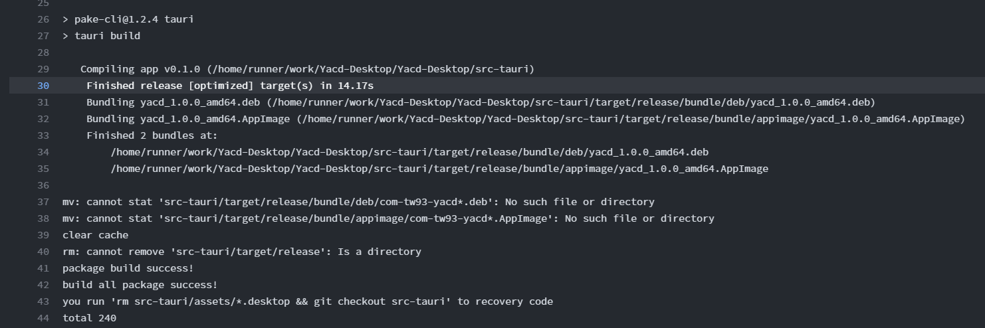Open line number 26 permalink
This screenshot has height=328, width=985.
(43, 19)
